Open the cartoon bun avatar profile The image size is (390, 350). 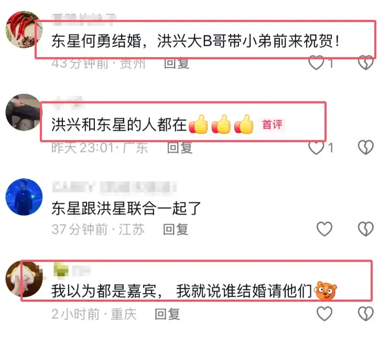tap(24, 279)
